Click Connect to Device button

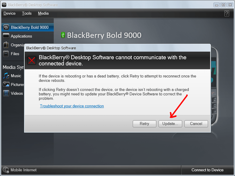tap(207, 170)
